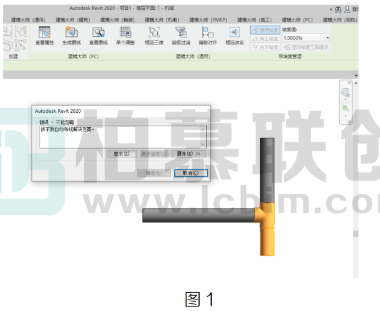Screen dimensions: 380x311
Task: Click 更多信息(I) in the error dialog
Action: point(154,154)
